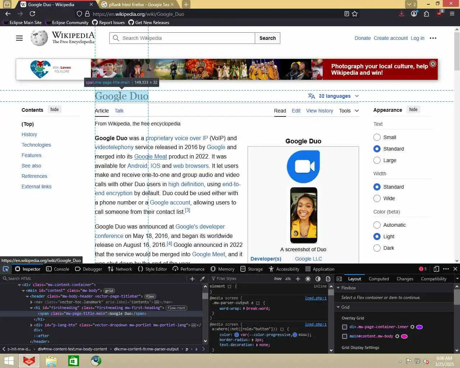Open the extensions puzzle icon
Viewport: 460px width, 368px height.
tap(426, 14)
